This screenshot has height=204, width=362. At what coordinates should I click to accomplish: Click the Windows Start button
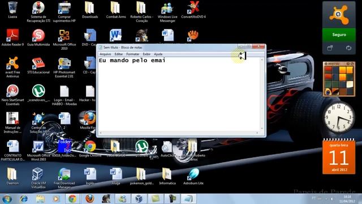click(7, 199)
